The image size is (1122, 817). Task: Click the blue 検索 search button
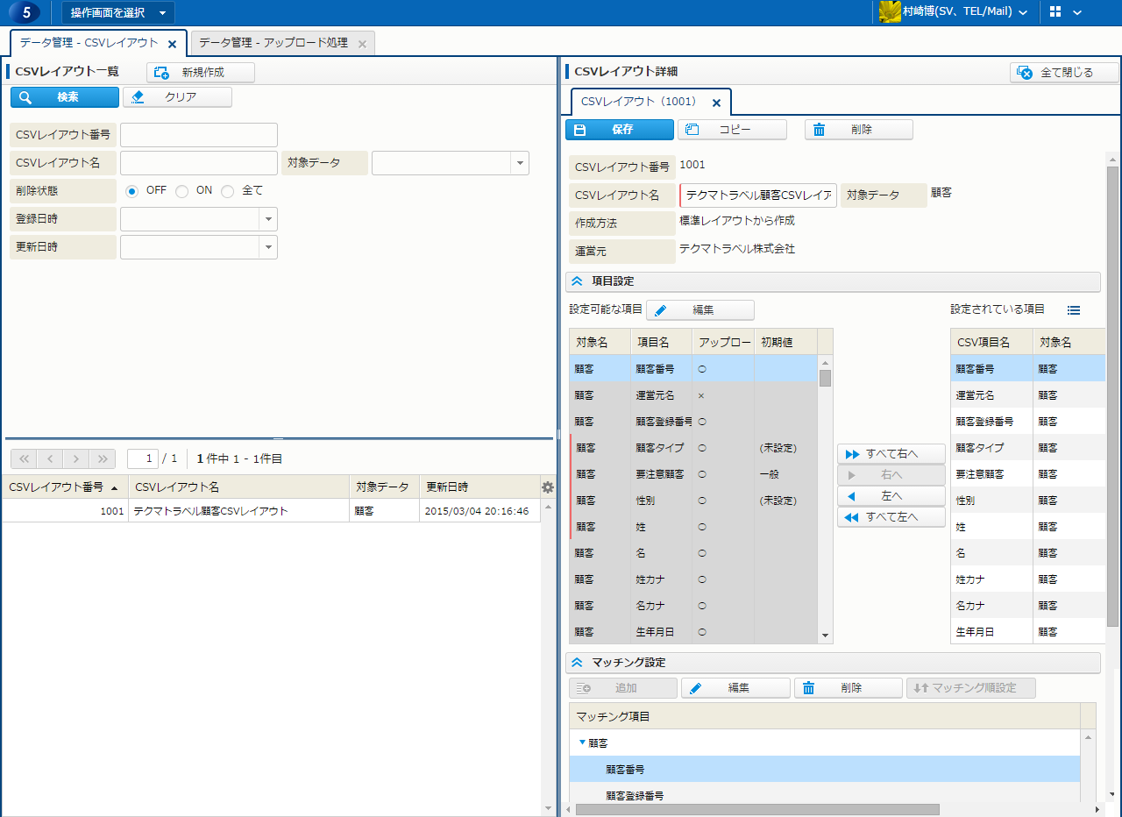tap(65, 97)
